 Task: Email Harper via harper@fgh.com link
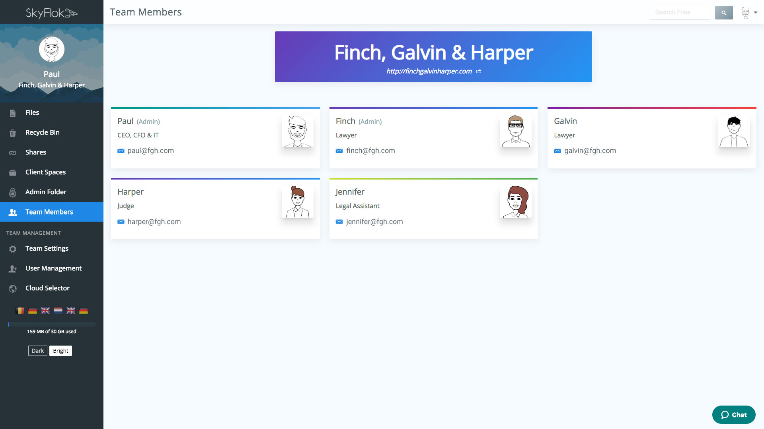pyautogui.click(x=154, y=222)
